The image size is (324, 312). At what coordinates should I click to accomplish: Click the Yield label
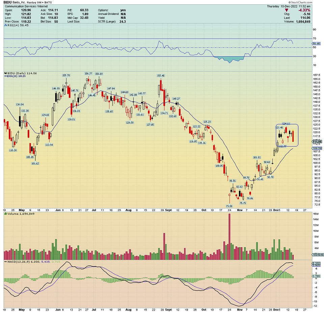pos(102,18)
